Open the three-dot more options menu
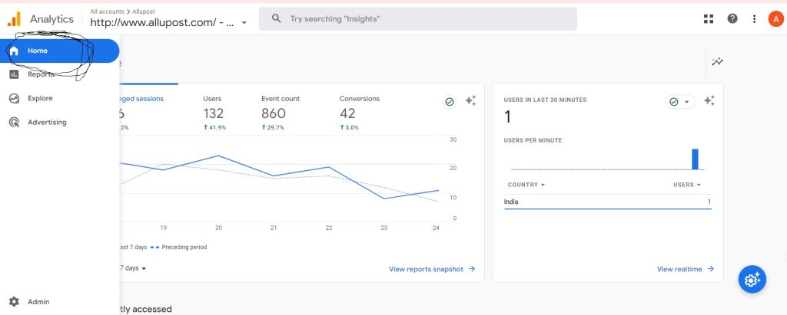The width and height of the screenshot is (787, 315). (x=754, y=19)
